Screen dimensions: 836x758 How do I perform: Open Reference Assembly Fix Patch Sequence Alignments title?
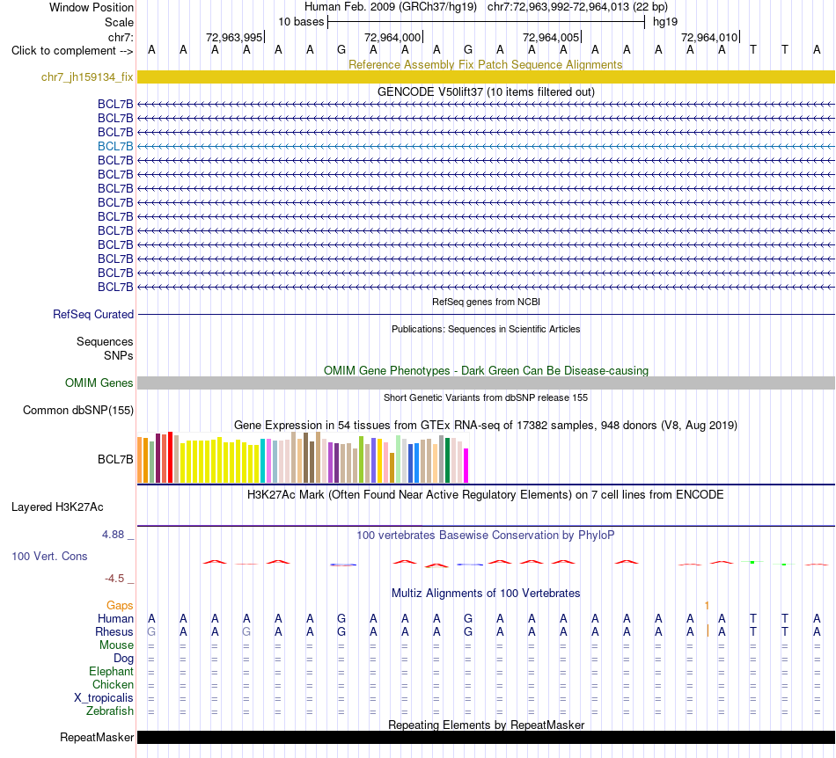(485, 64)
